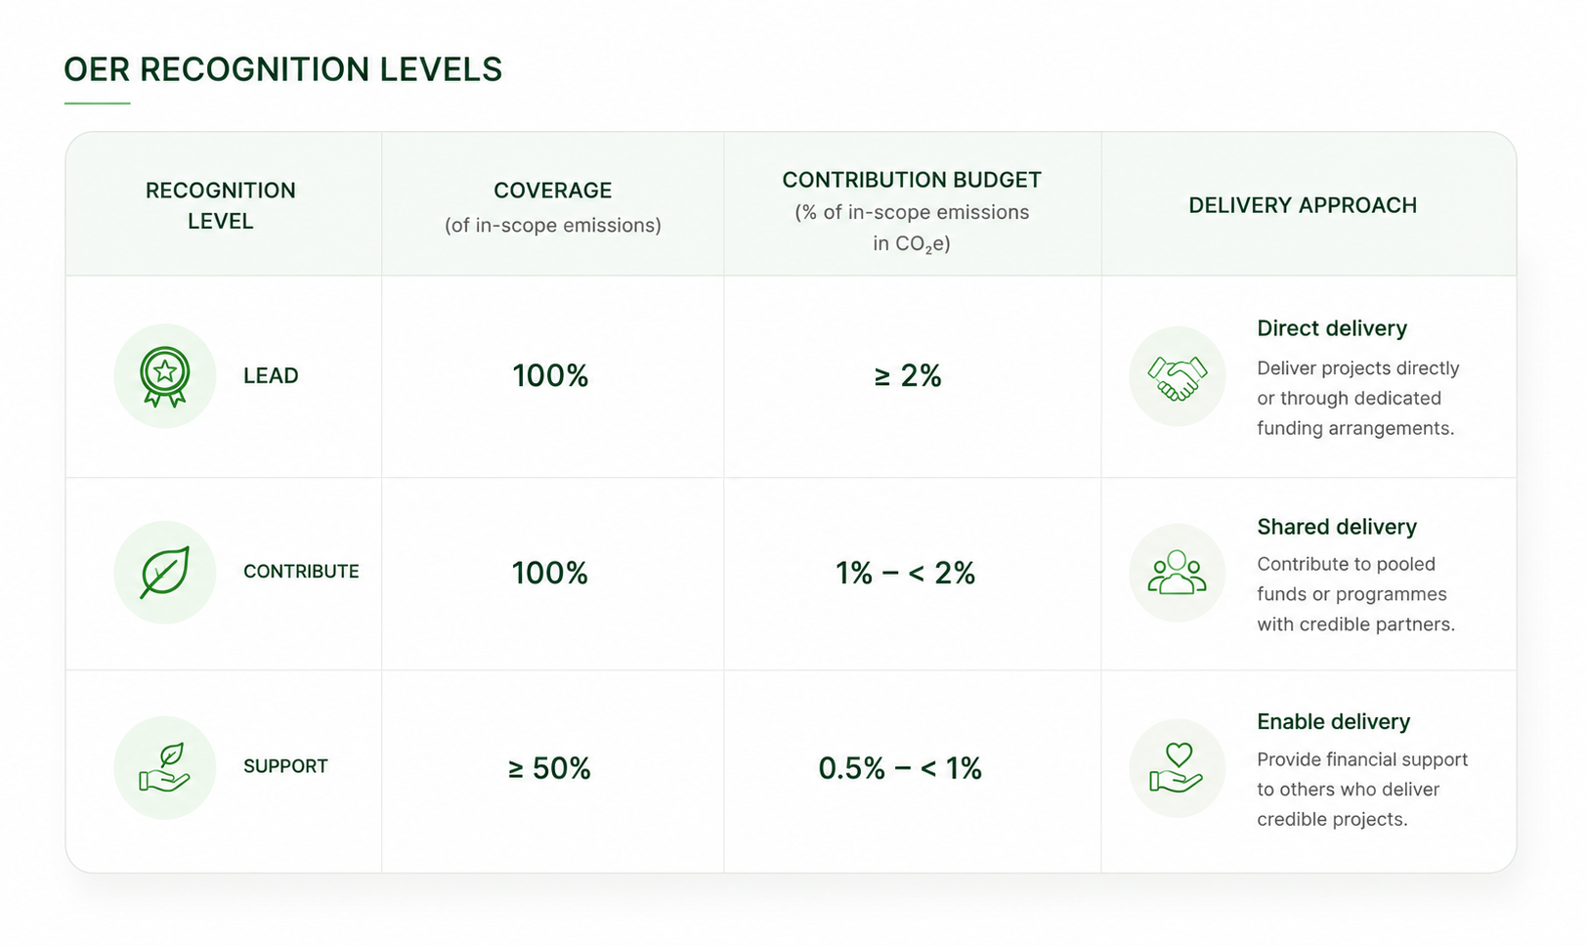Click the 0.5% – < 1% budget value
Screen dimensions: 1588x946
(900, 768)
